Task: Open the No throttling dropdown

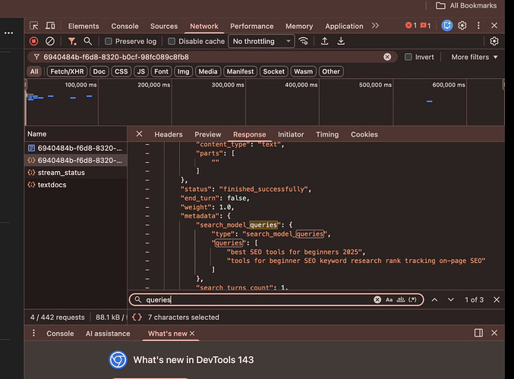Action: (262, 42)
